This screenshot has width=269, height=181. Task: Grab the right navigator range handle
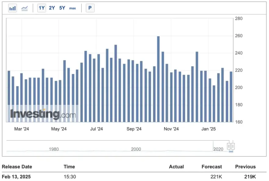tap(233, 146)
